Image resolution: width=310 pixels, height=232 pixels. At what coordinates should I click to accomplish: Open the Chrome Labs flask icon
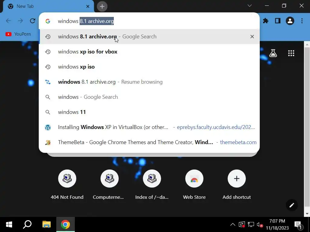(273, 53)
